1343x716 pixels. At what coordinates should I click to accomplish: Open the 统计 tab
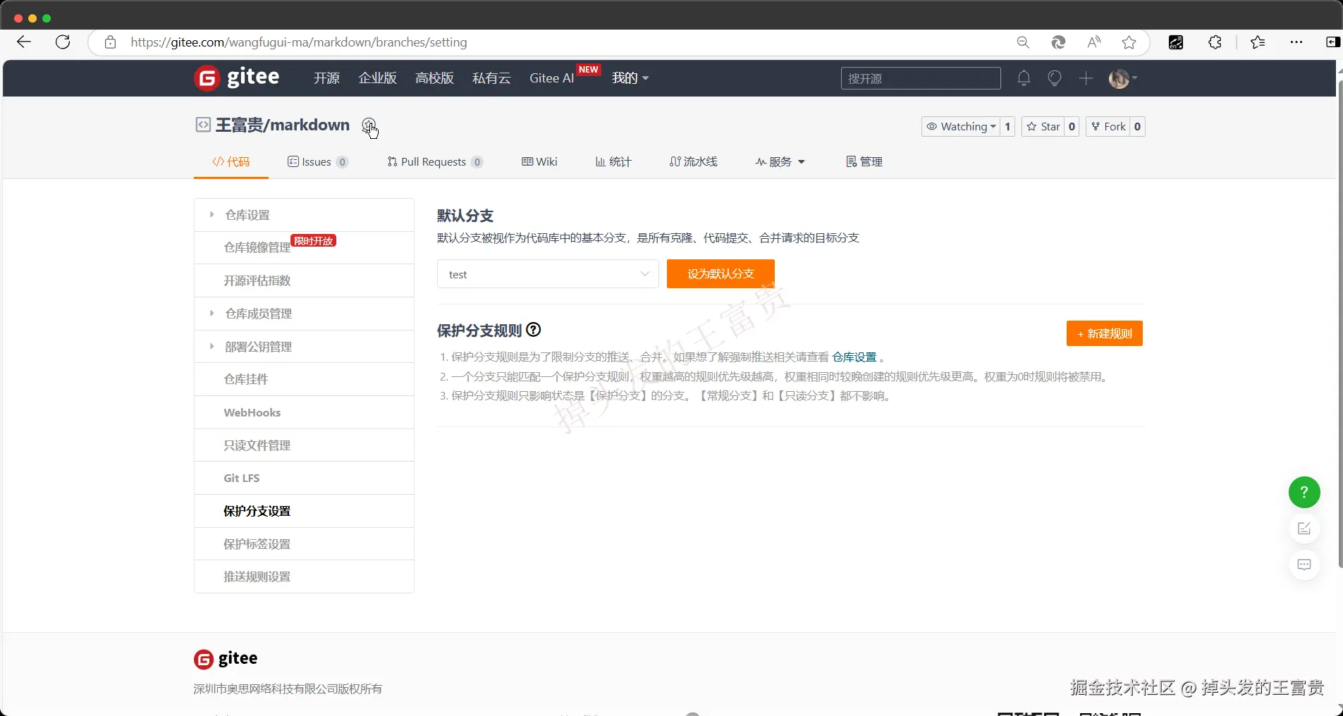[613, 162]
